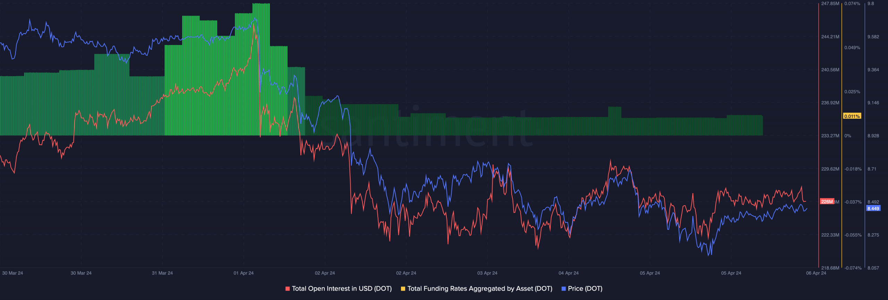Image resolution: width=888 pixels, height=300 pixels.
Task: Click the 247.85M axis label
Action: (830, 3)
